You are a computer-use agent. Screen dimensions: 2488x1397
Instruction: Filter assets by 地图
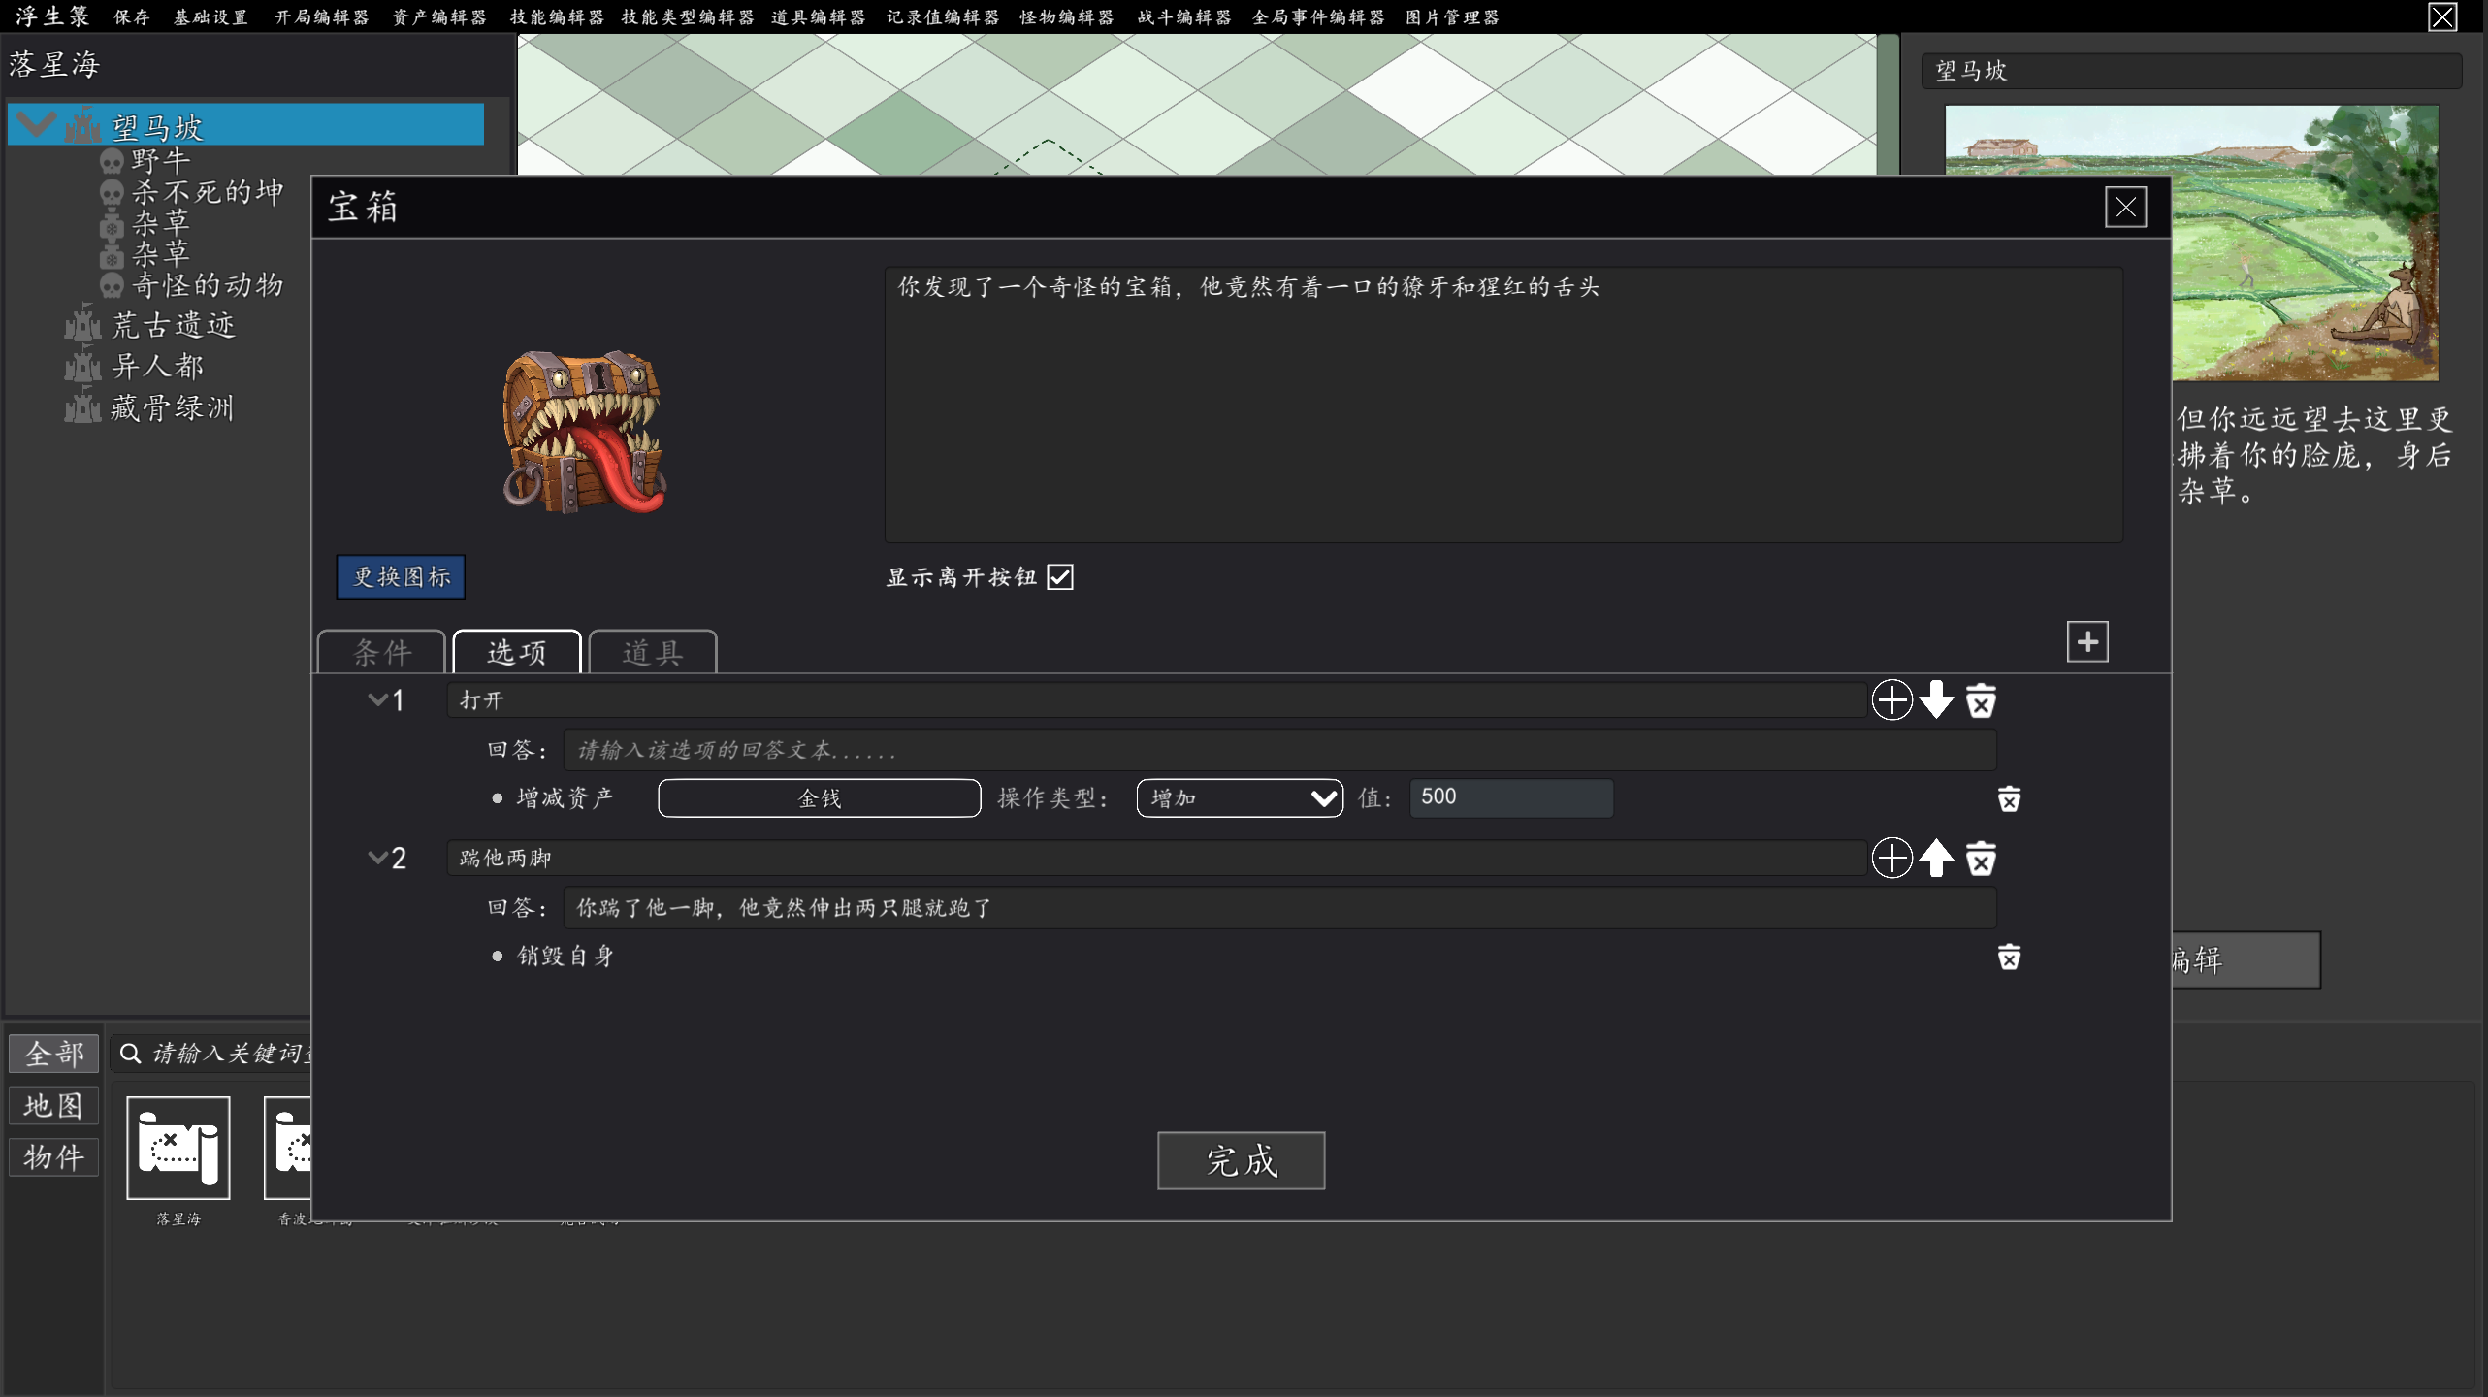54,1106
